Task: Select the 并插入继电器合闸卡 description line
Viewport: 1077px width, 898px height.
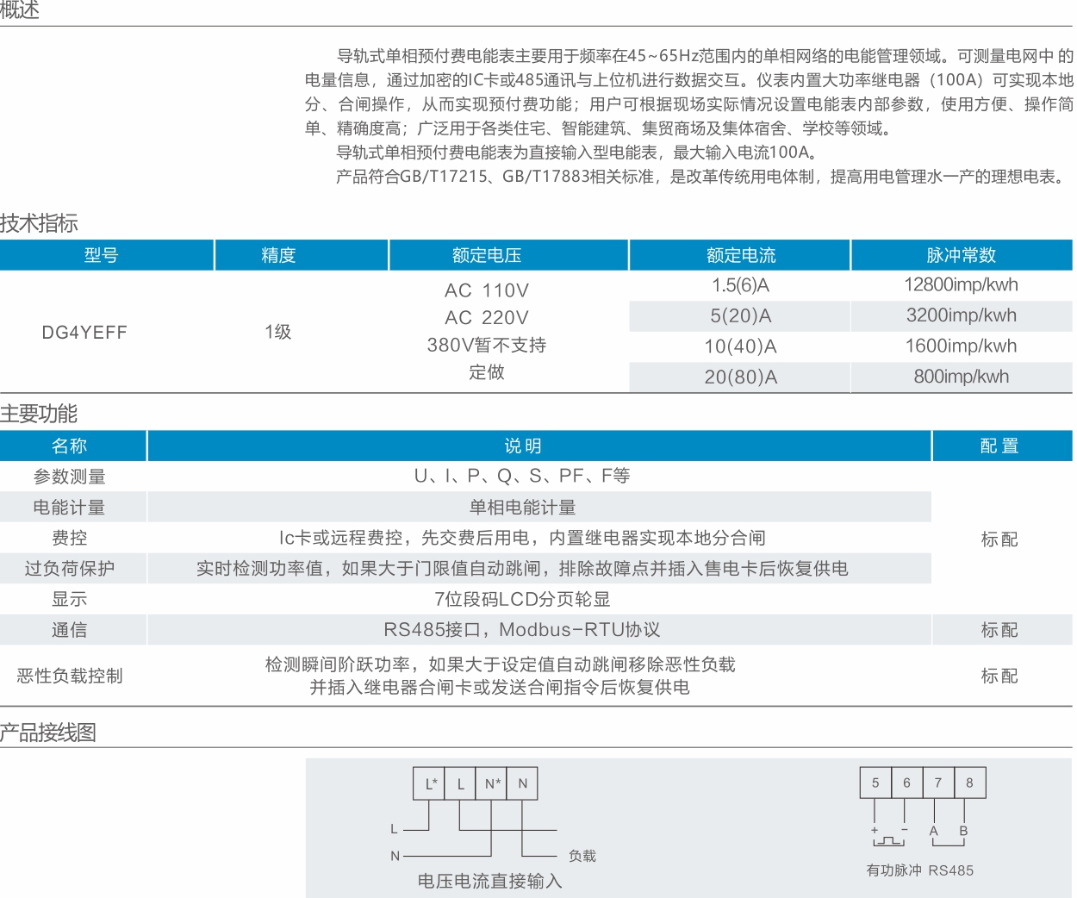Action: 500,687
